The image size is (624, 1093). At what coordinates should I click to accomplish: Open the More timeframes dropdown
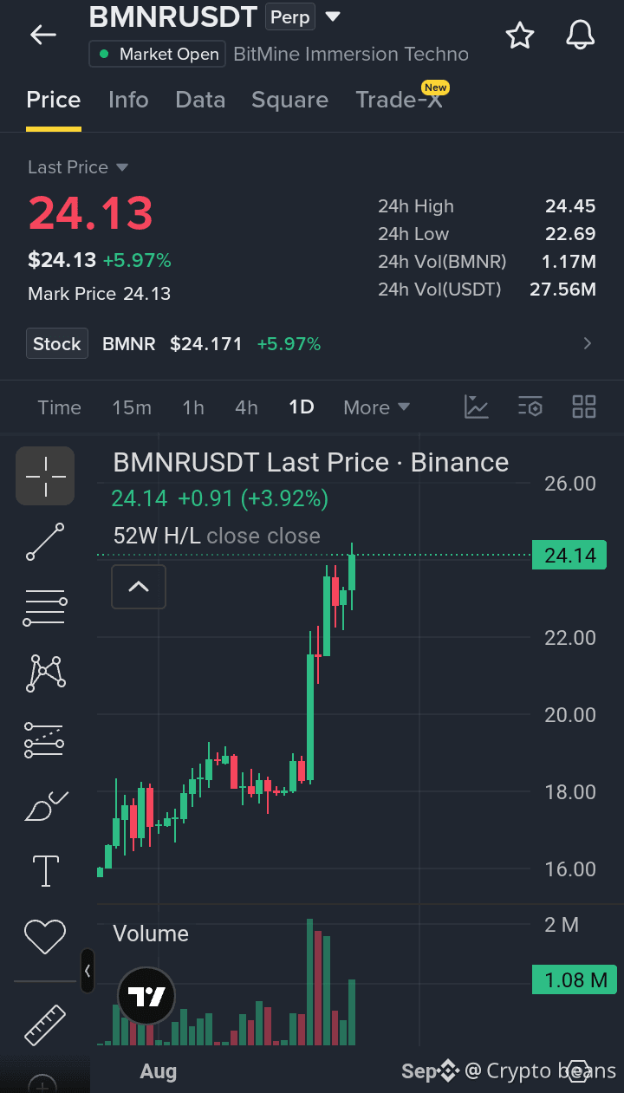click(x=376, y=407)
